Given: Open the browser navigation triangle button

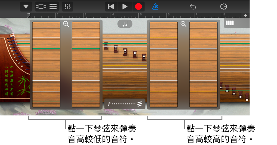Looking at the screenshot, I should (x=26, y=7).
